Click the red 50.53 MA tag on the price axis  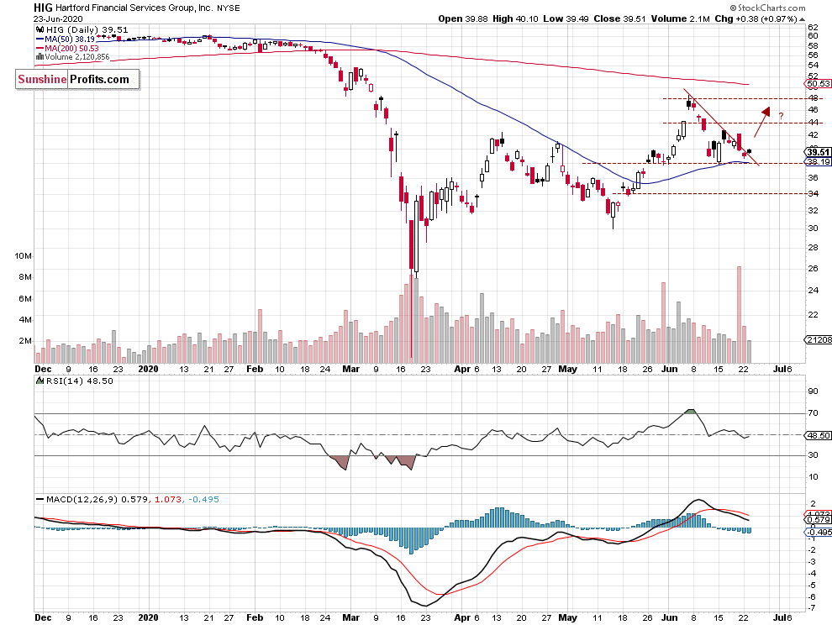coord(819,84)
